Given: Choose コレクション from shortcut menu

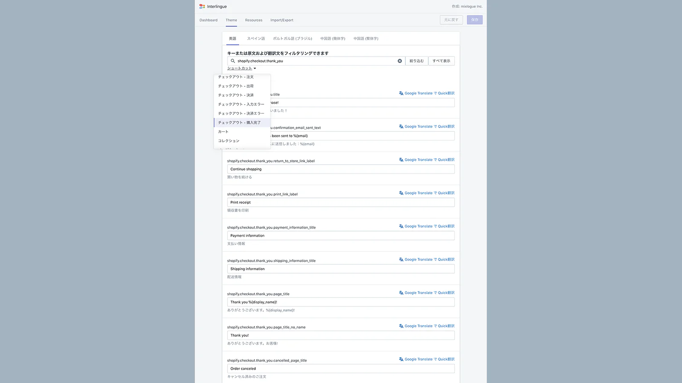Looking at the screenshot, I should coord(242,141).
